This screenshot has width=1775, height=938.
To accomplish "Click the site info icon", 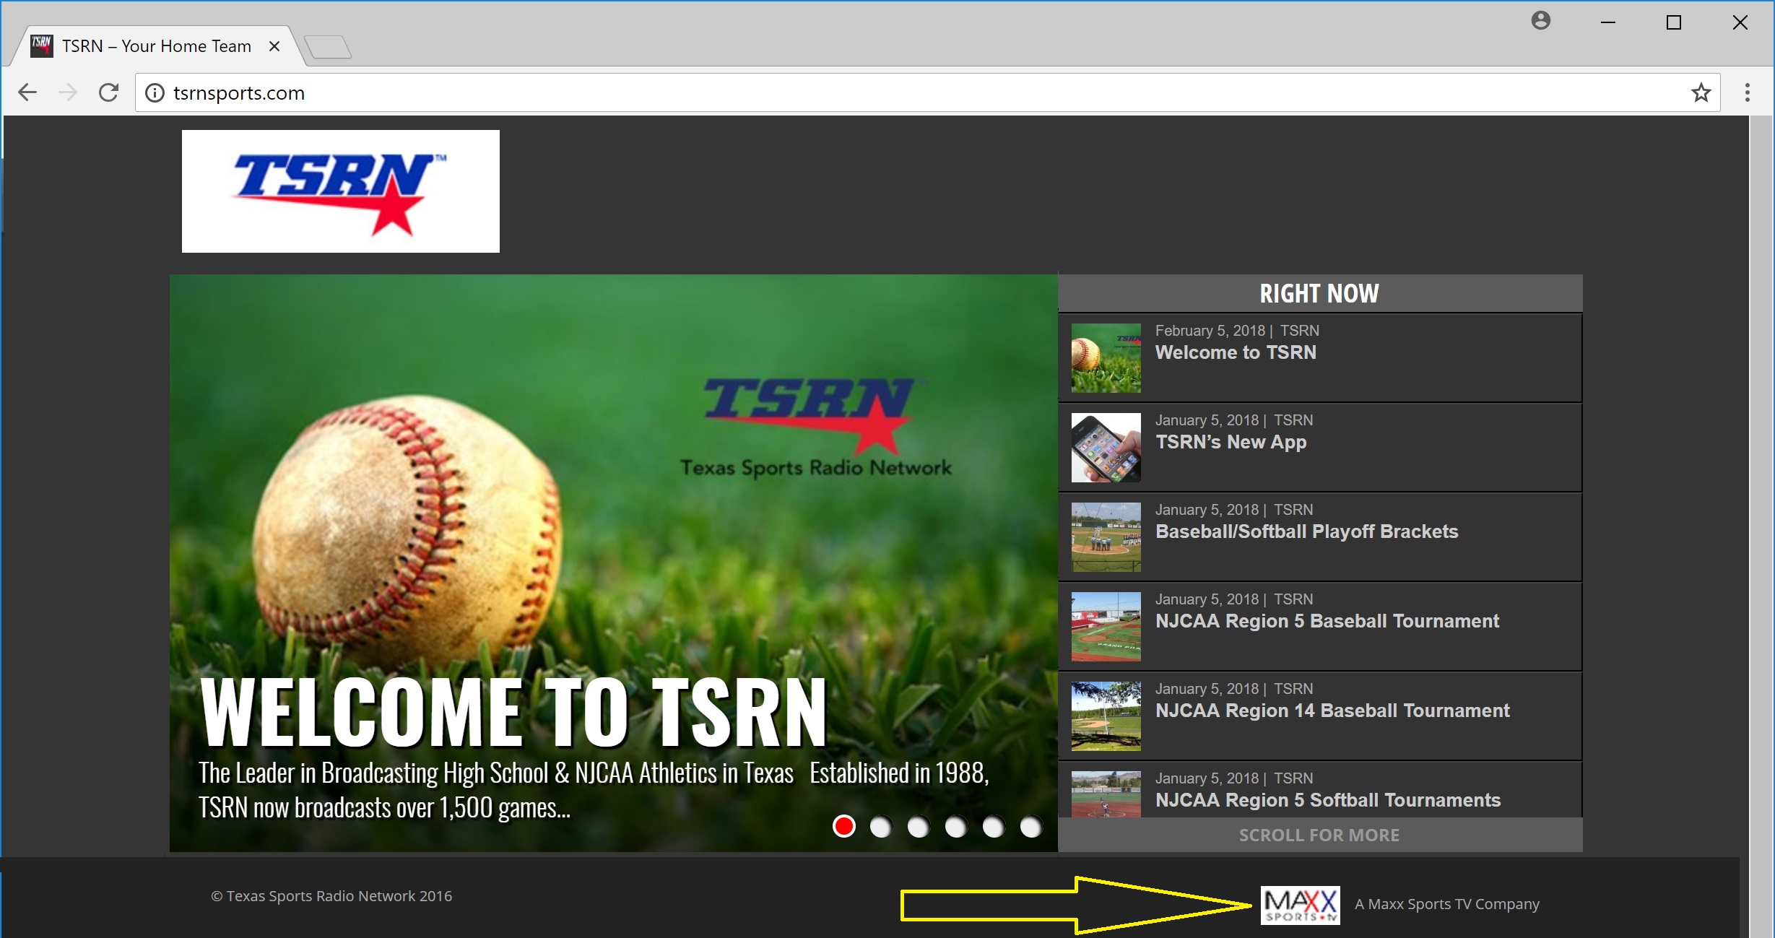I will tap(155, 92).
